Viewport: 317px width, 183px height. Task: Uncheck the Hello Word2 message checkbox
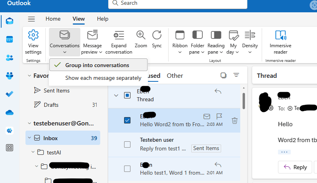(x=127, y=120)
